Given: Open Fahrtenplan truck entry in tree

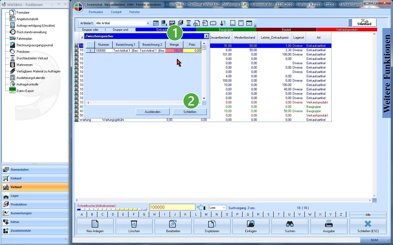Looking at the screenshot, I should coord(24,39).
